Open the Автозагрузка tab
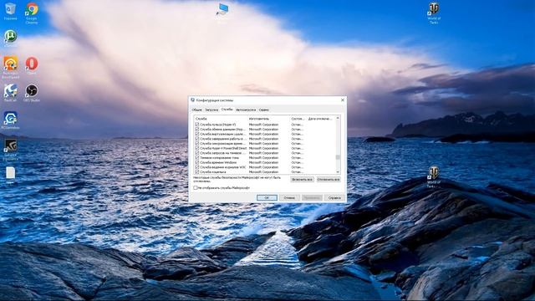The image size is (535, 301). pyautogui.click(x=246, y=110)
